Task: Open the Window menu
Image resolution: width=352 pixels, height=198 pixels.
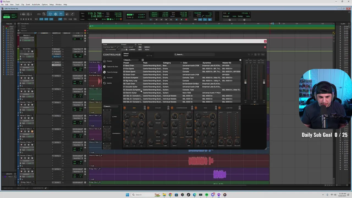Action: point(59,4)
